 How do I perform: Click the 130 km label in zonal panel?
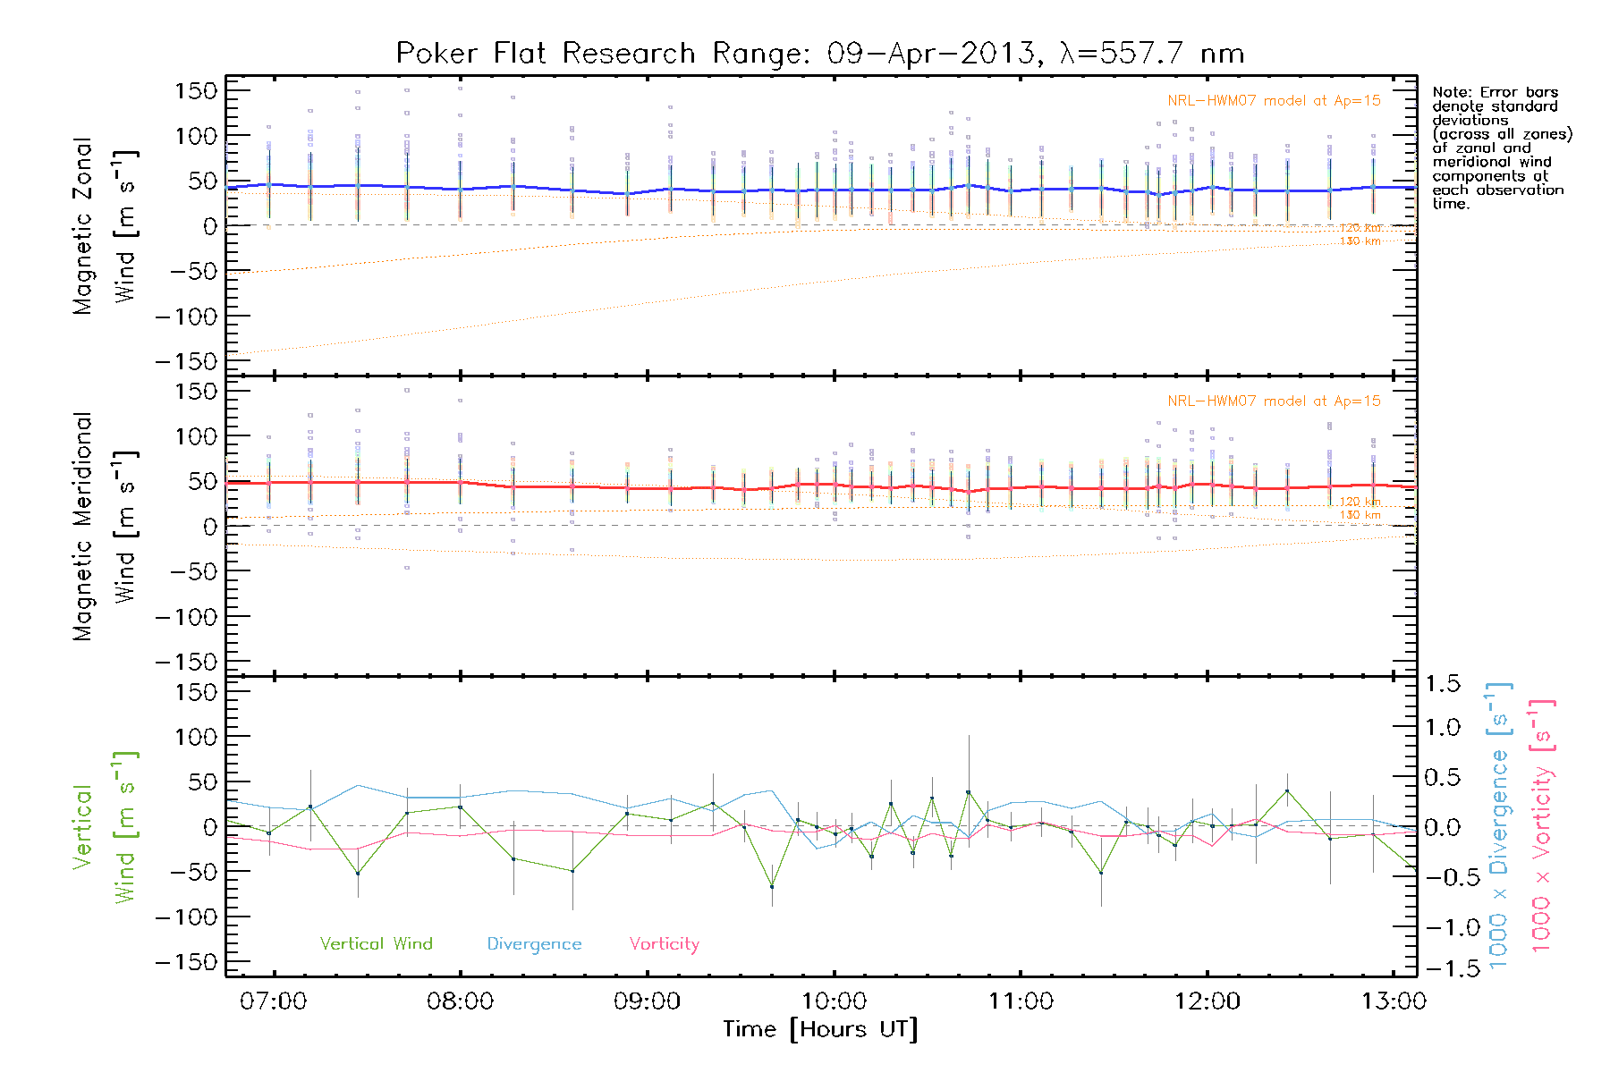point(1360,241)
